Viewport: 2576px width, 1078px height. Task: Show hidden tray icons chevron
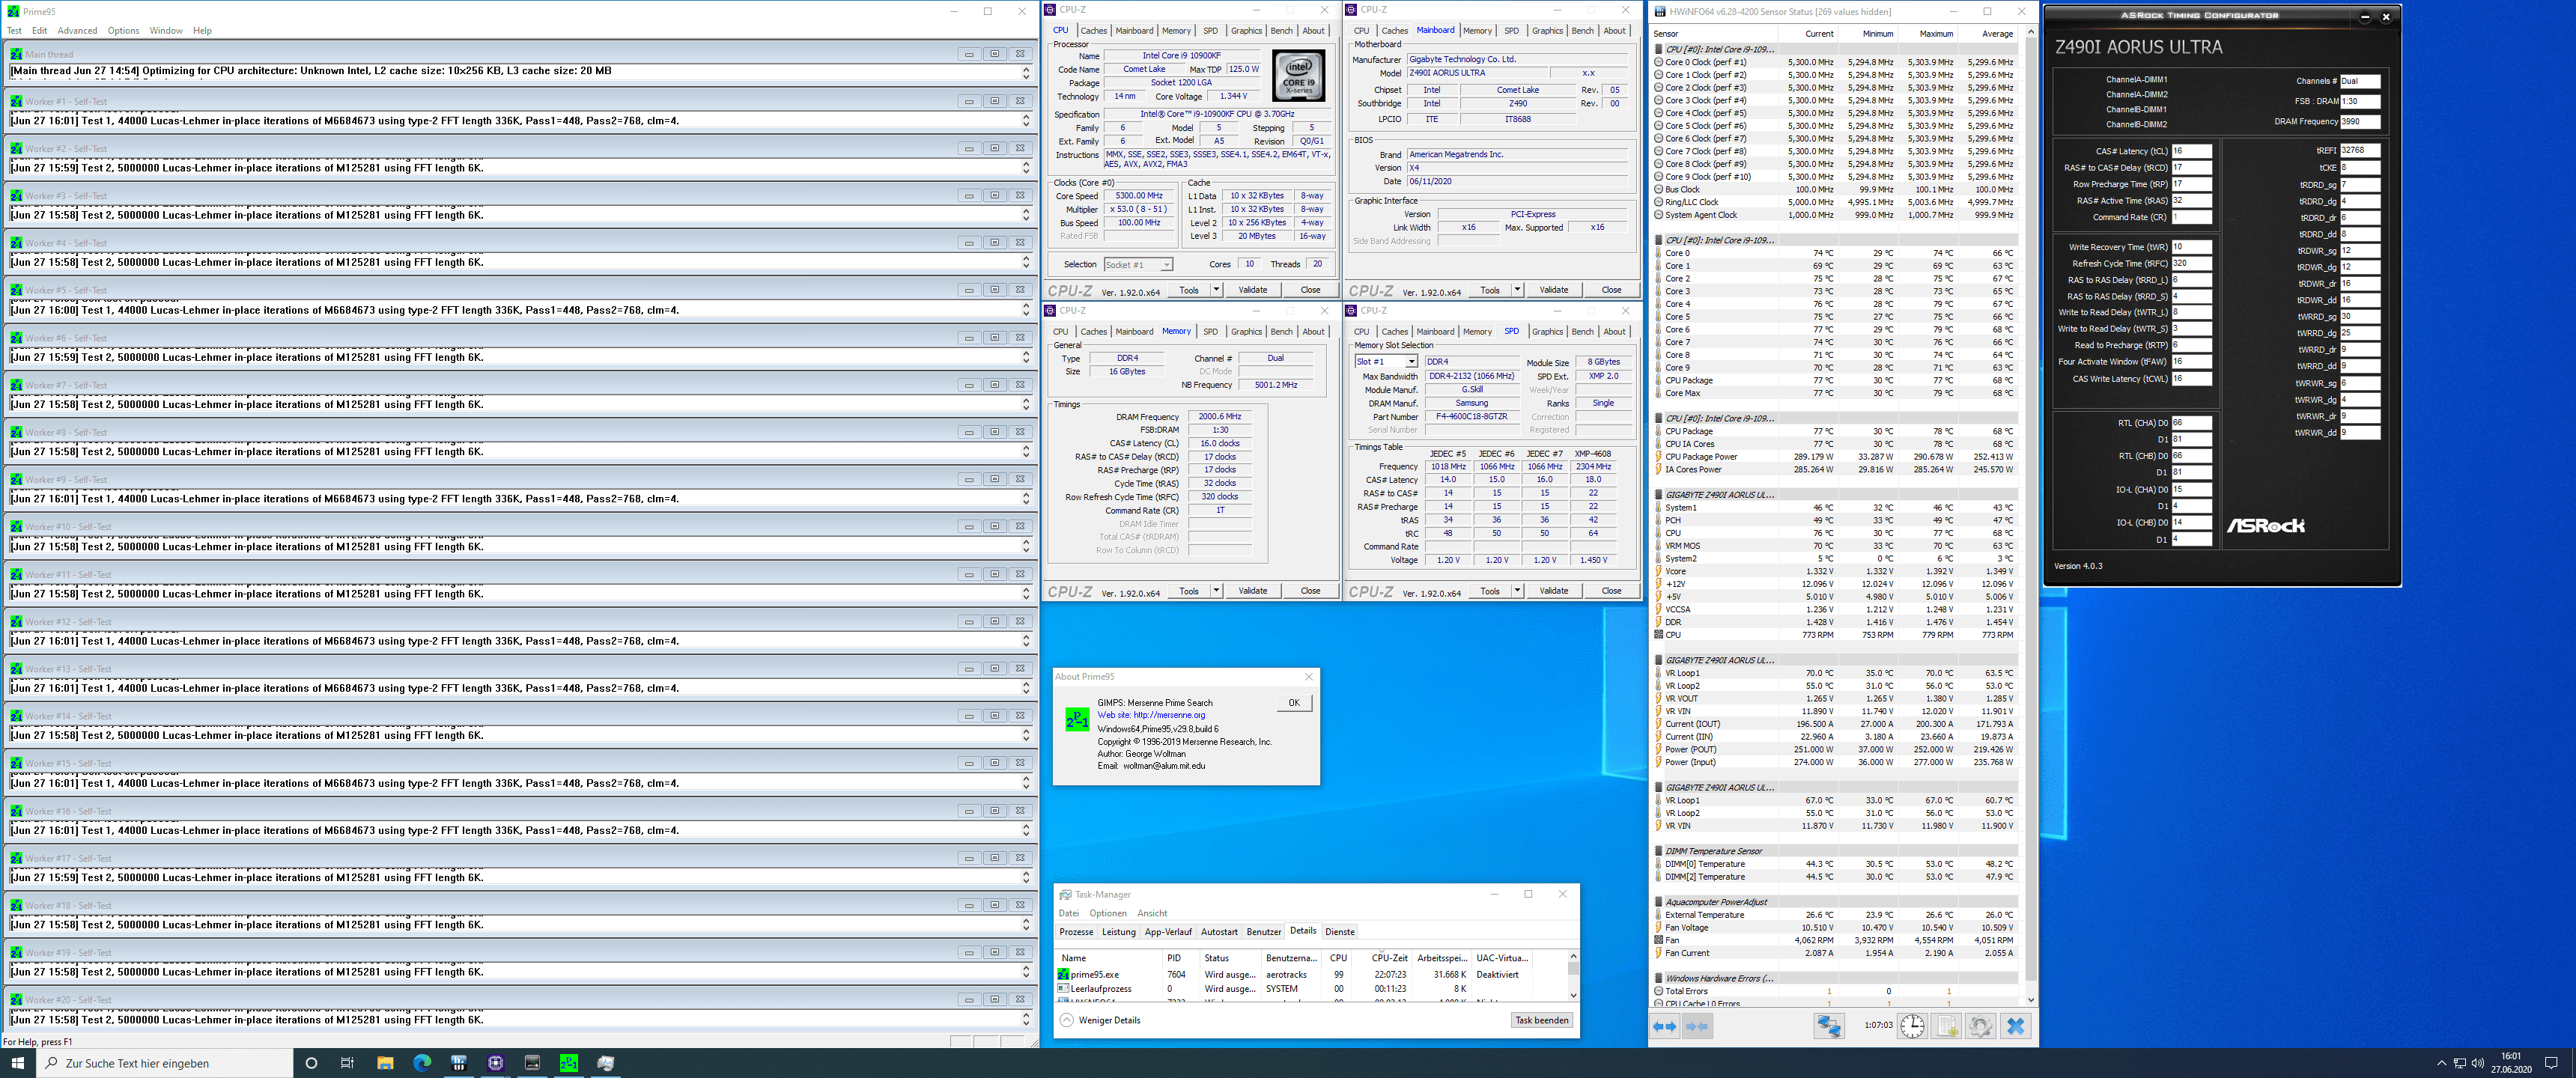pos(2441,1063)
